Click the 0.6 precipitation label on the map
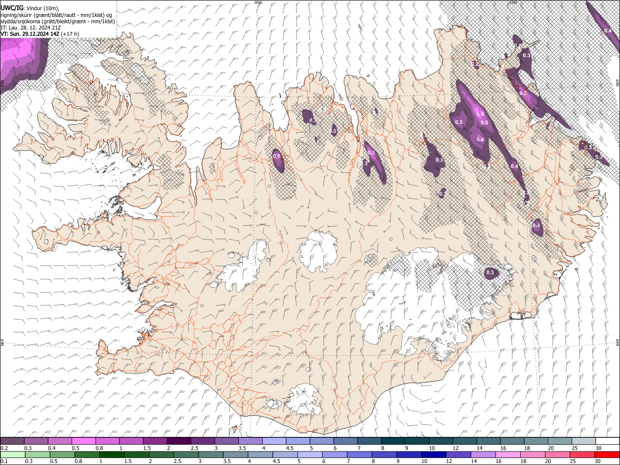 [480, 114]
